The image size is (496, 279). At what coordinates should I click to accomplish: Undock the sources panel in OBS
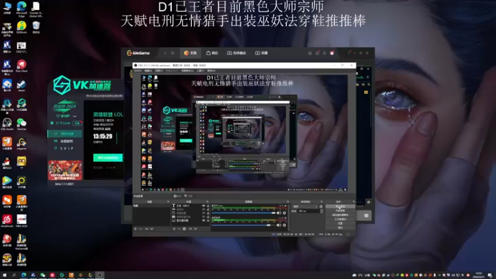click(208, 201)
